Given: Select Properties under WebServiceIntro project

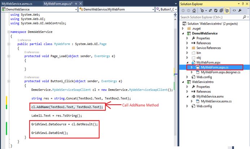Looking at the screenshot, I should tap(203, 87).
